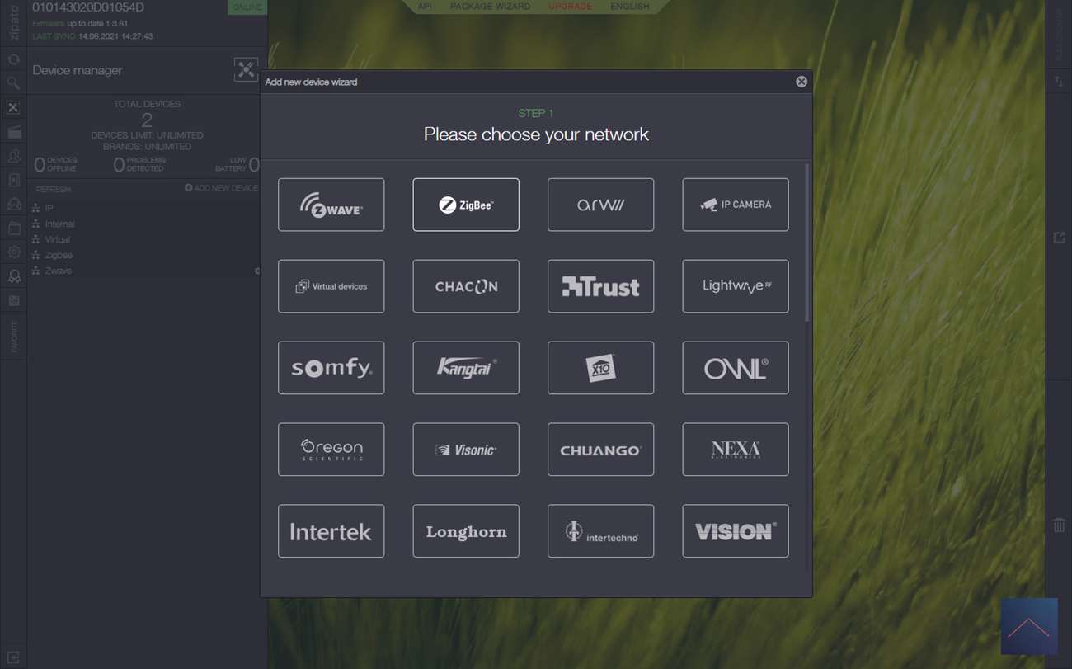The image size is (1072, 669).
Task: Click the external link icon on right panel
Action: pos(1059,238)
